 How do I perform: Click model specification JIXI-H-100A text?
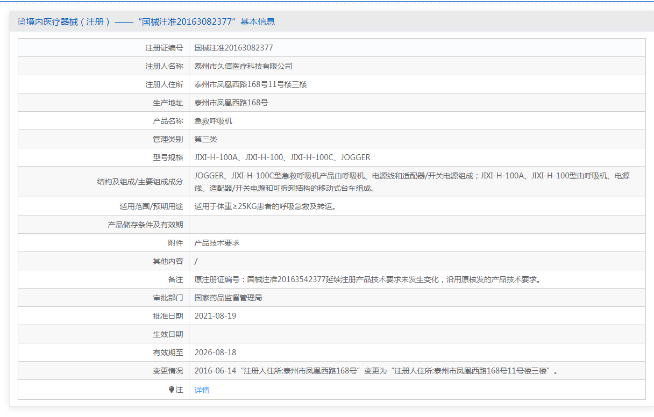216,157
